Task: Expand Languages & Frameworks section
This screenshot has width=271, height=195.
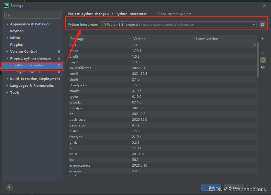Action: tap(7, 85)
